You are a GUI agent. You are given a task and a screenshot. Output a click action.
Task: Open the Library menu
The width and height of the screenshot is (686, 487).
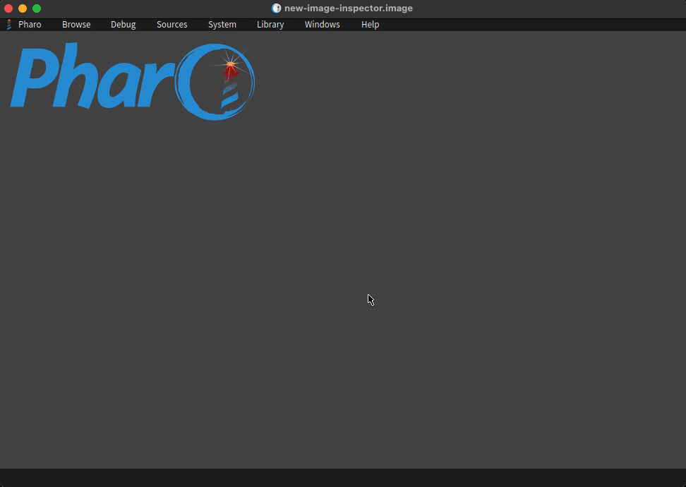click(270, 25)
